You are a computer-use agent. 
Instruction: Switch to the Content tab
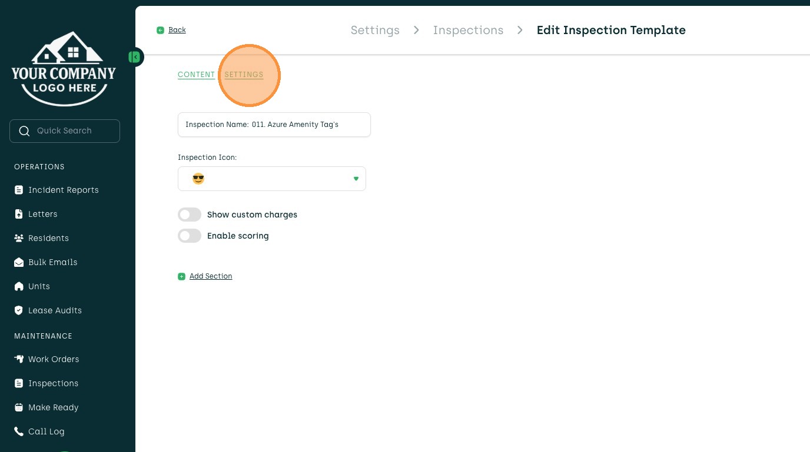(x=196, y=75)
